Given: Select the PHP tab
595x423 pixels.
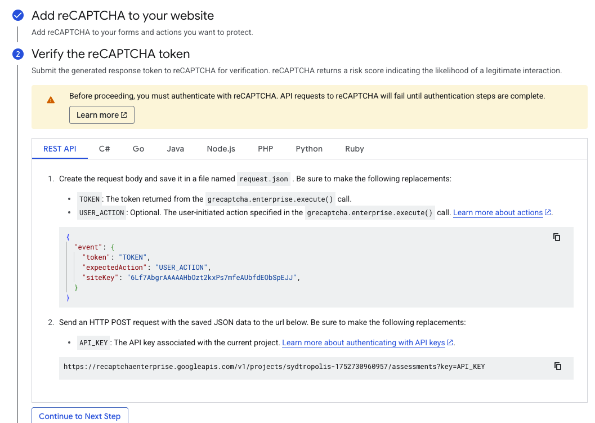Looking at the screenshot, I should [x=265, y=149].
